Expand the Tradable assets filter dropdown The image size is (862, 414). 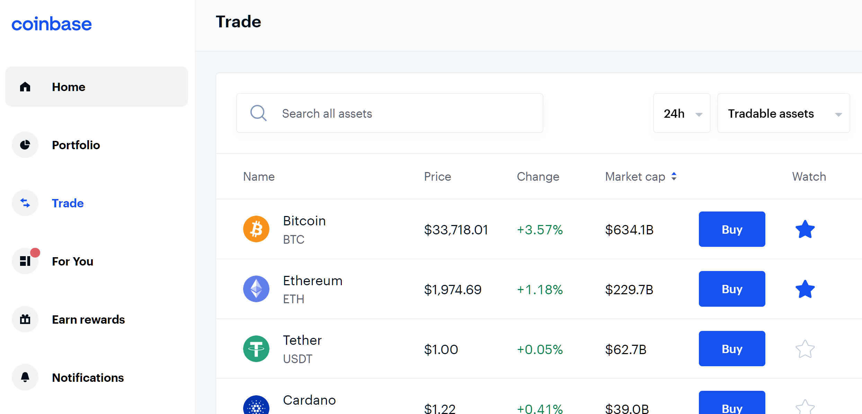click(x=783, y=113)
